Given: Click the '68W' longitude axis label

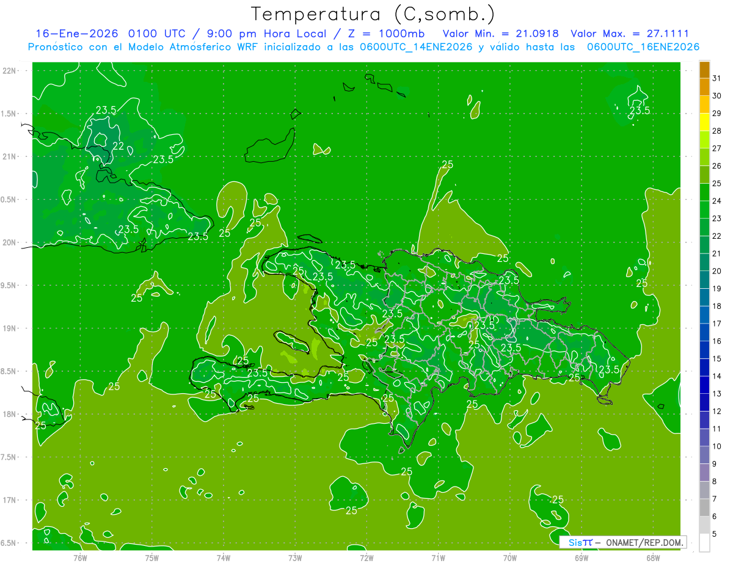Looking at the screenshot, I should (x=653, y=558).
